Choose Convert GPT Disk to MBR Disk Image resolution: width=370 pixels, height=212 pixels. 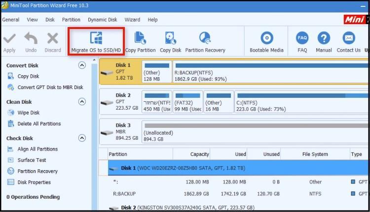(50, 87)
